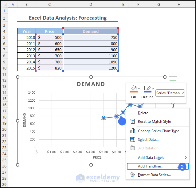Select the price cell showing 650
196x188 pixels.
(x=49, y=50)
